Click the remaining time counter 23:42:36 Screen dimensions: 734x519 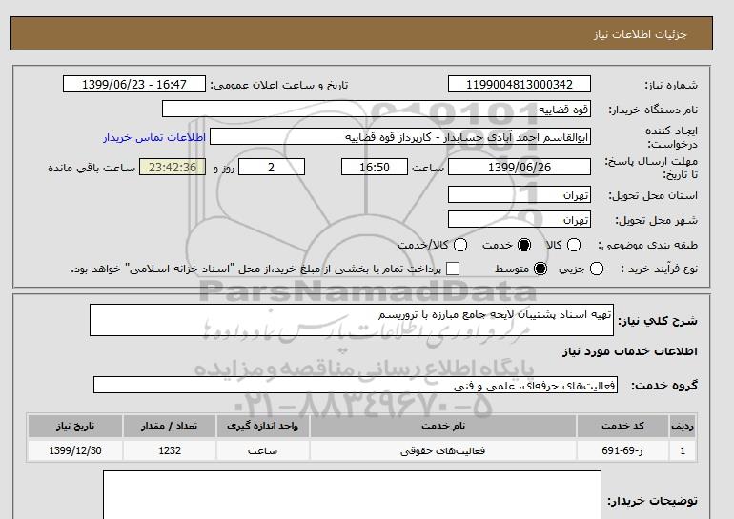[173, 167]
